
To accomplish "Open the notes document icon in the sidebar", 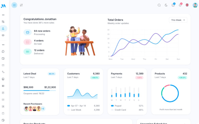I will click(3, 93).
